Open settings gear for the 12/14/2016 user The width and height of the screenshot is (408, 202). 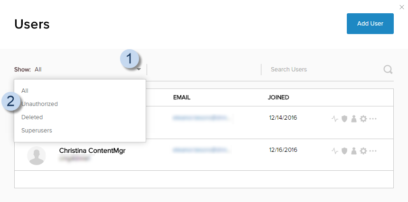(x=363, y=118)
